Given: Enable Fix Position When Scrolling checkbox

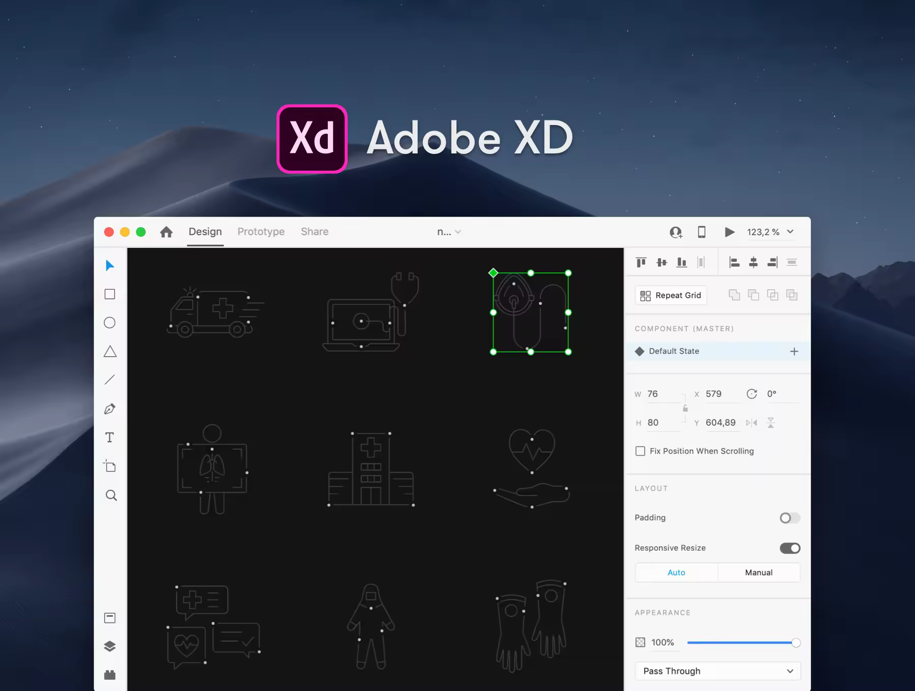Looking at the screenshot, I should [640, 451].
